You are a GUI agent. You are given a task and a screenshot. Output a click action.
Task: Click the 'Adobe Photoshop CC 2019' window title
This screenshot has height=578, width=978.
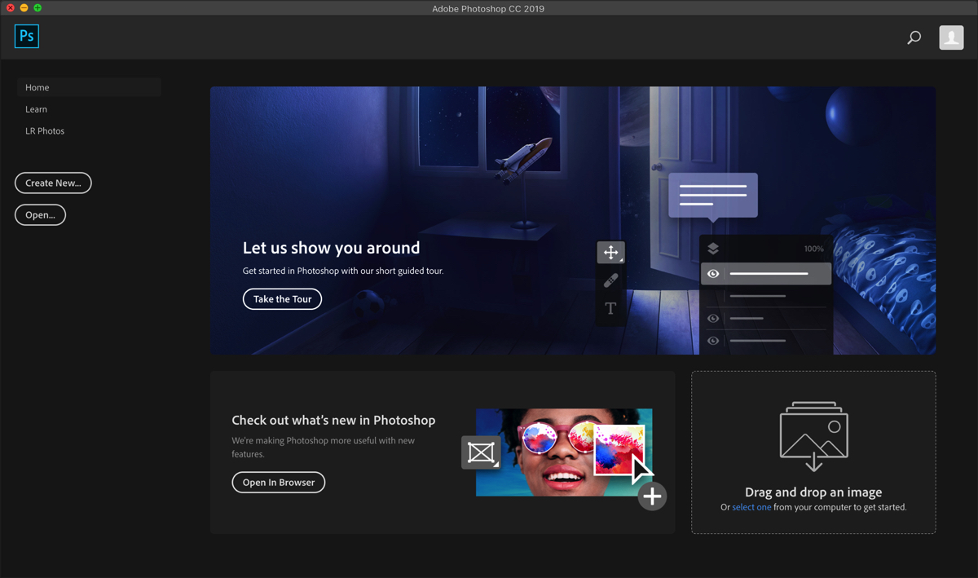(x=488, y=9)
